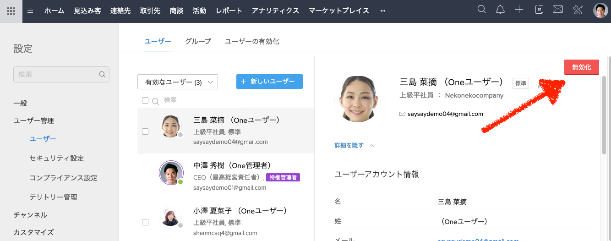Click the 新しいユーザー button

(269, 82)
